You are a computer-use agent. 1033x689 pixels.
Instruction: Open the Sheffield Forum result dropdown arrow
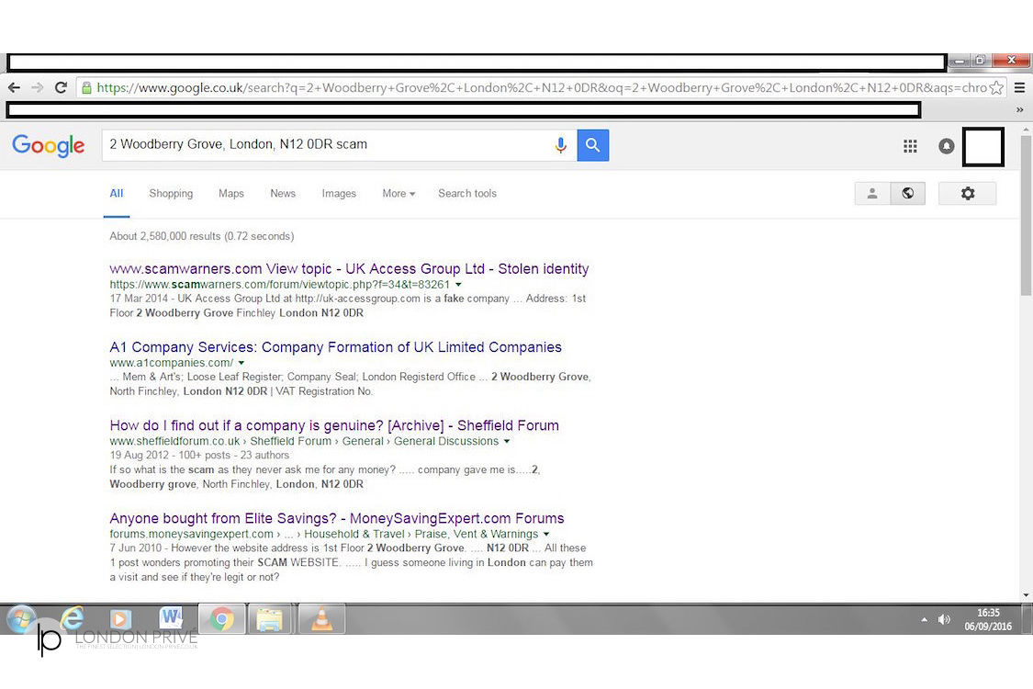(507, 441)
